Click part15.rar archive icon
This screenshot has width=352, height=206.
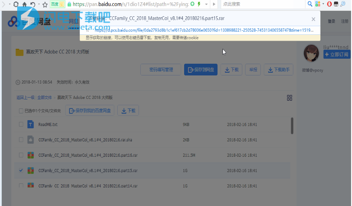(x=31, y=170)
